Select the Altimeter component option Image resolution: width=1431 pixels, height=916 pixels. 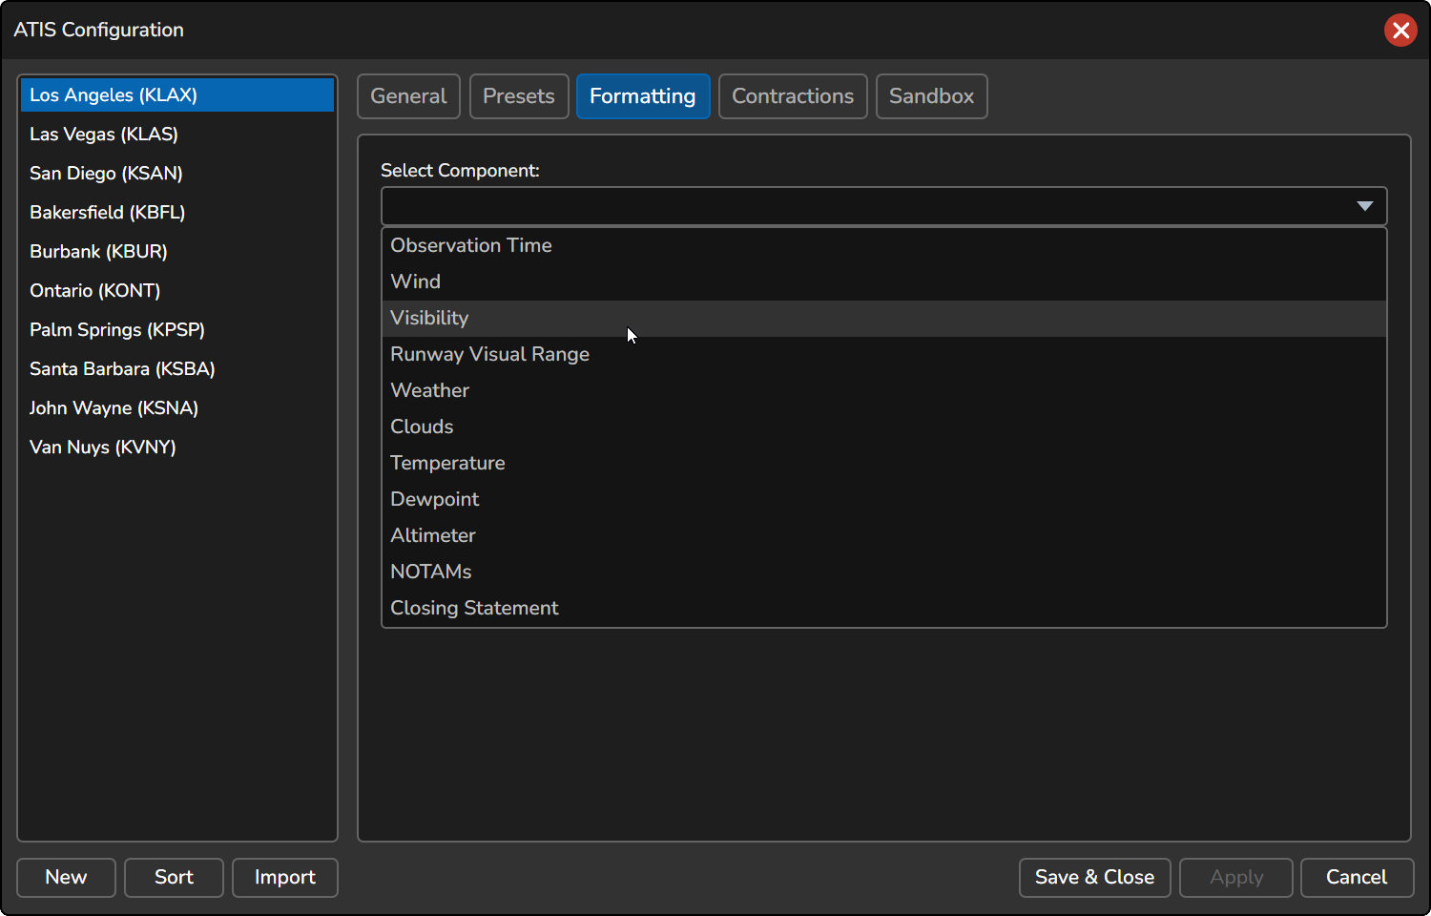[433, 536]
